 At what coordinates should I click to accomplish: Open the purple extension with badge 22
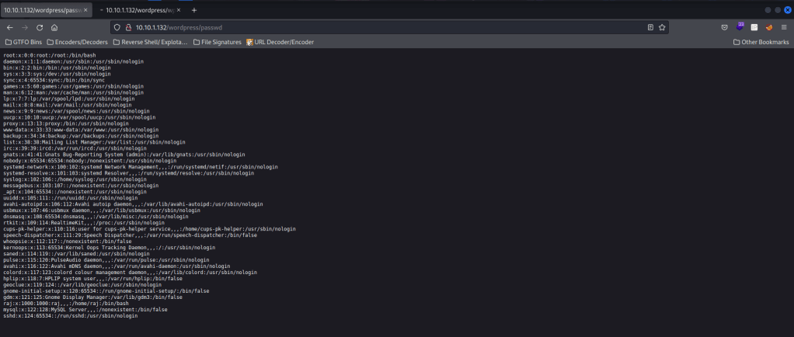740,26
